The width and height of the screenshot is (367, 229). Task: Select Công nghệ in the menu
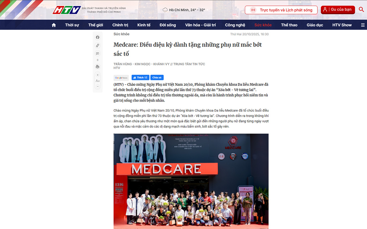click(235, 25)
